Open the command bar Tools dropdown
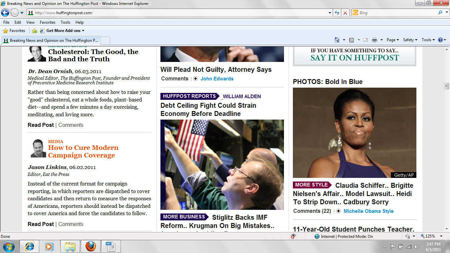The height and width of the screenshot is (253, 450). (428, 40)
